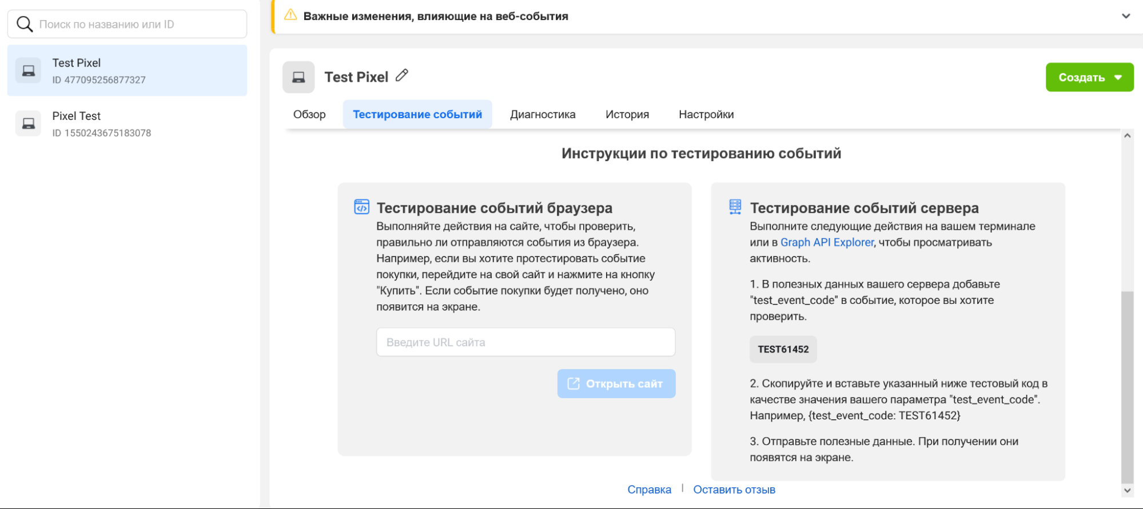
Task: Click the Важные изменения banner title
Action: 436,16
